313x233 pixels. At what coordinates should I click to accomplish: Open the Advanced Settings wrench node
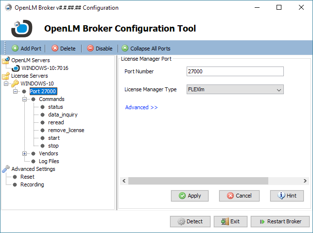pyautogui.click(x=6, y=169)
